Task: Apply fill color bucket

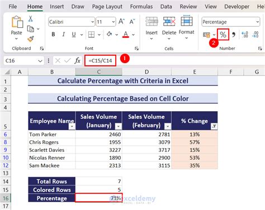Action: point(109,34)
